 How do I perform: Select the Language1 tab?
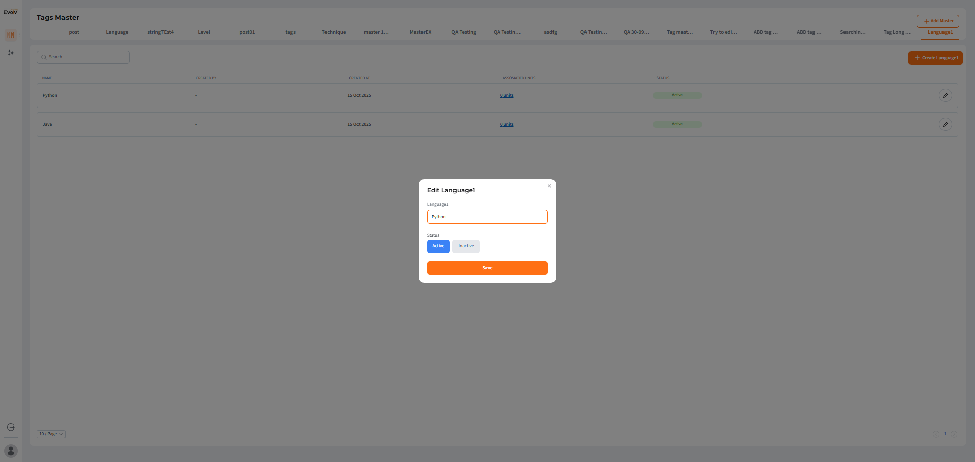coord(940,32)
